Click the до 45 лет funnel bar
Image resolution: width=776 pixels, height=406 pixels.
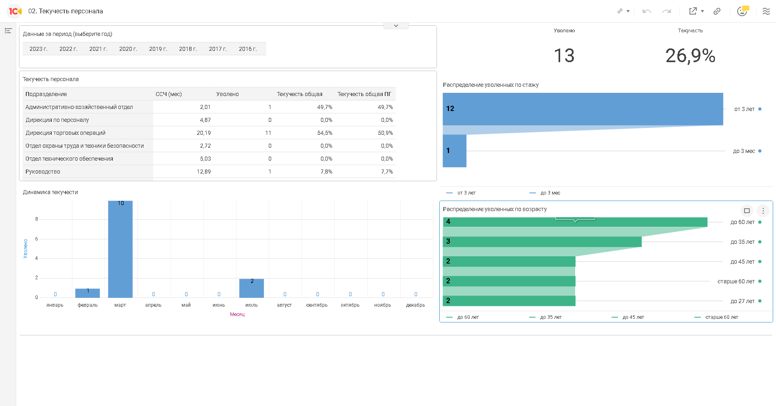pos(509,262)
